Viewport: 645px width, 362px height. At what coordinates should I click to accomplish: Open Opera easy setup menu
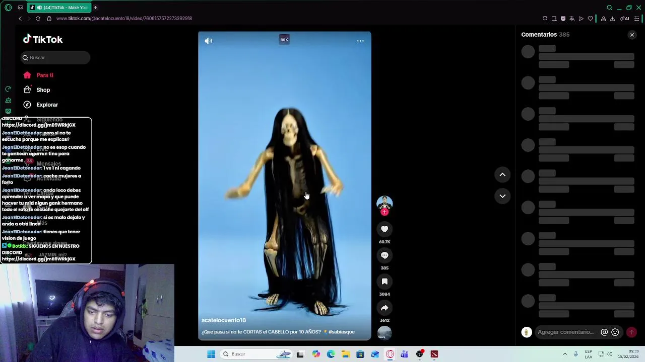(x=636, y=19)
